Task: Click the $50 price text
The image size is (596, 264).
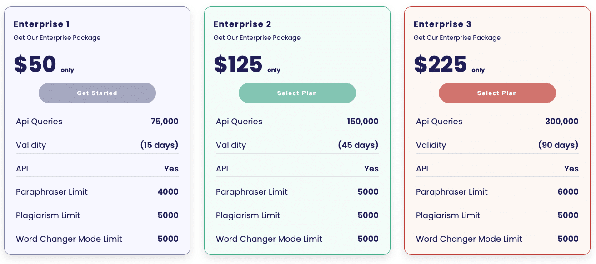Action: click(35, 64)
